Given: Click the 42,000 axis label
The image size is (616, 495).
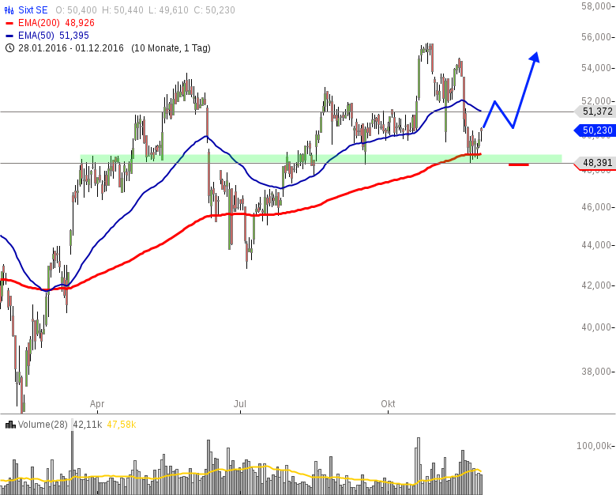Looking at the screenshot, I should click(x=596, y=285).
